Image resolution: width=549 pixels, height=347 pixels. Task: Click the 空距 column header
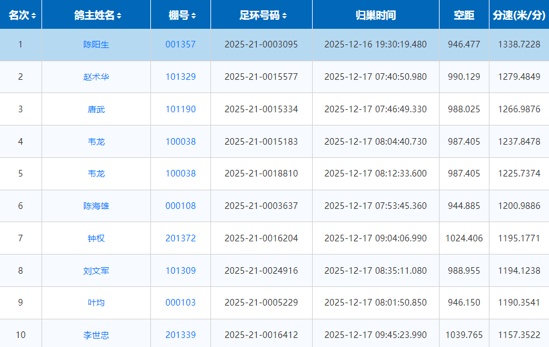[x=464, y=15]
